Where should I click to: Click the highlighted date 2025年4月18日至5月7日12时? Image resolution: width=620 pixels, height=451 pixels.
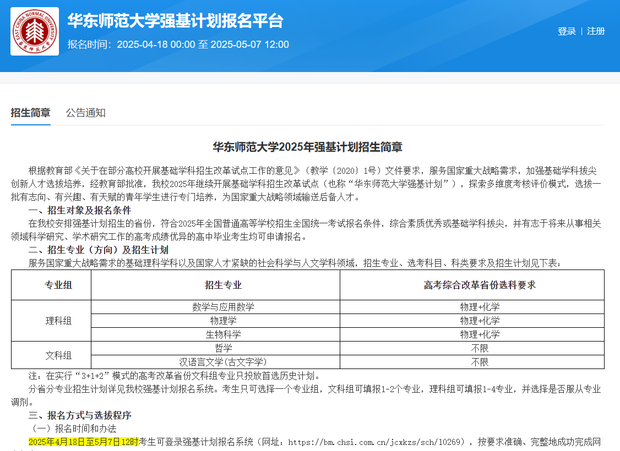(x=84, y=442)
